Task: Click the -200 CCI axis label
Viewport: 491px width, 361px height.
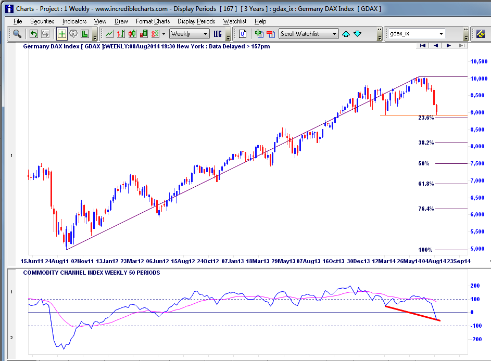Action: point(476,339)
